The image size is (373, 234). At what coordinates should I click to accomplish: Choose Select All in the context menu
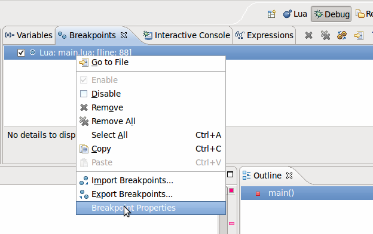tap(151, 135)
